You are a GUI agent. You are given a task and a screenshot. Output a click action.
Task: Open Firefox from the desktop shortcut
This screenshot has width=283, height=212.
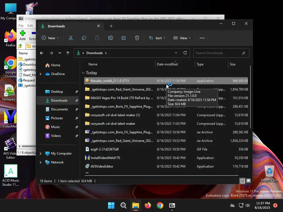click(x=11, y=38)
